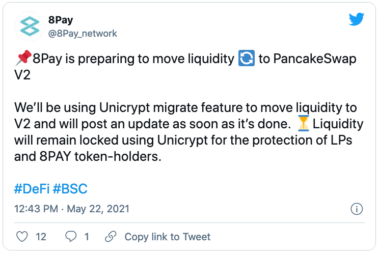Open the 8Pay profile avatar

coord(30,26)
